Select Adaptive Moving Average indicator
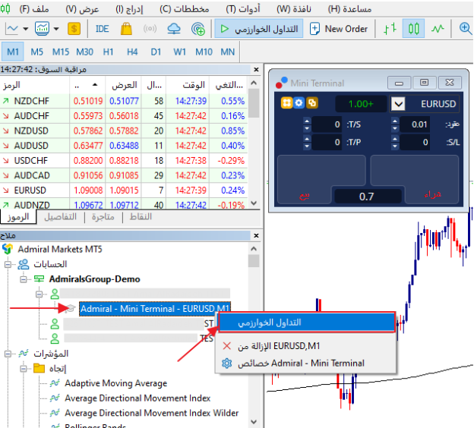Image resolution: width=474 pixels, height=428 pixels. pyautogui.click(x=115, y=383)
